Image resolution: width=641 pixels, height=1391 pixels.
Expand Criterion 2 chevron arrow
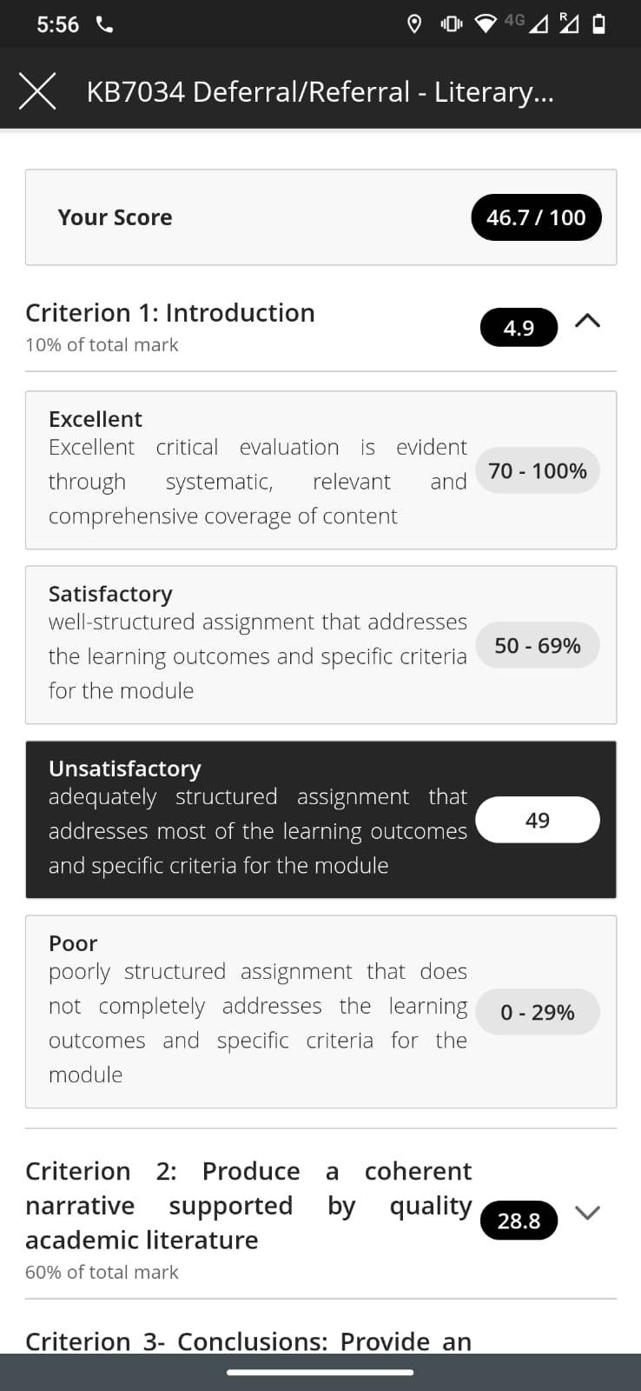pyautogui.click(x=587, y=1212)
